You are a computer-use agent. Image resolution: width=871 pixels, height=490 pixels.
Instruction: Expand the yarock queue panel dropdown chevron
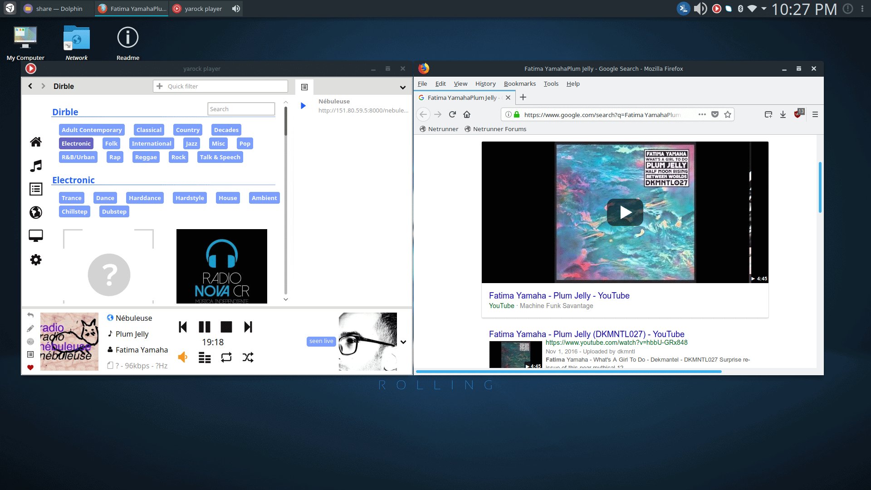point(403,87)
